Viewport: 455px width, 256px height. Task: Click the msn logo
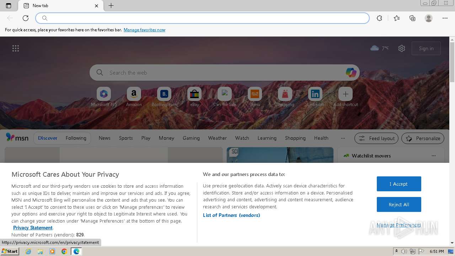click(17, 138)
